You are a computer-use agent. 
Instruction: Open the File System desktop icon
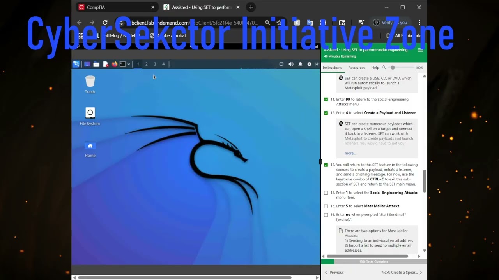click(90, 116)
